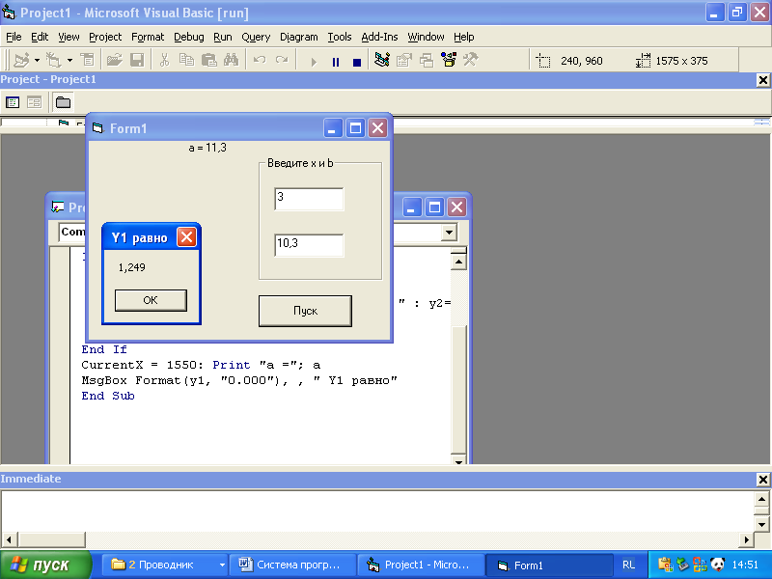Open the Query menu
This screenshot has width=772, height=579.
[x=256, y=37]
